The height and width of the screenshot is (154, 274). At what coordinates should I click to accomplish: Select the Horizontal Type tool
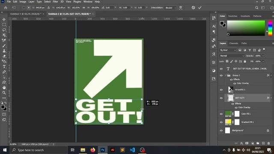click(4, 67)
